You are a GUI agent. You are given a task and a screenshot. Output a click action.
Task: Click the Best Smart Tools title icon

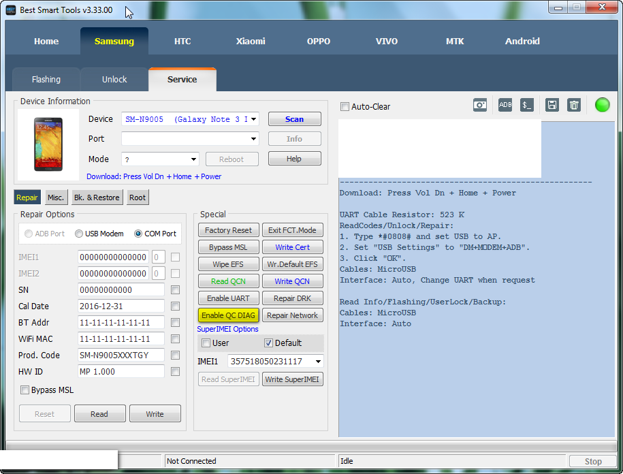(11, 10)
